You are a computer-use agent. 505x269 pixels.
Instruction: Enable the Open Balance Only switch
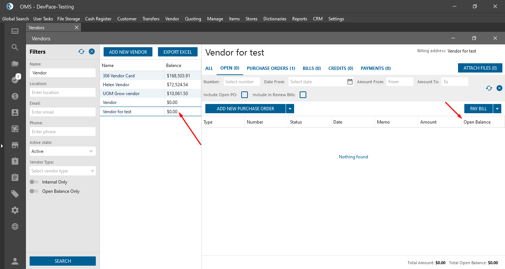(x=34, y=191)
